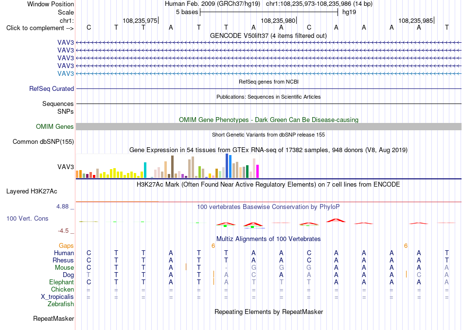Screen dimensions: 462x330
Task: Click coordinate tick 108,235,975
Action: (x=140, y=20)
